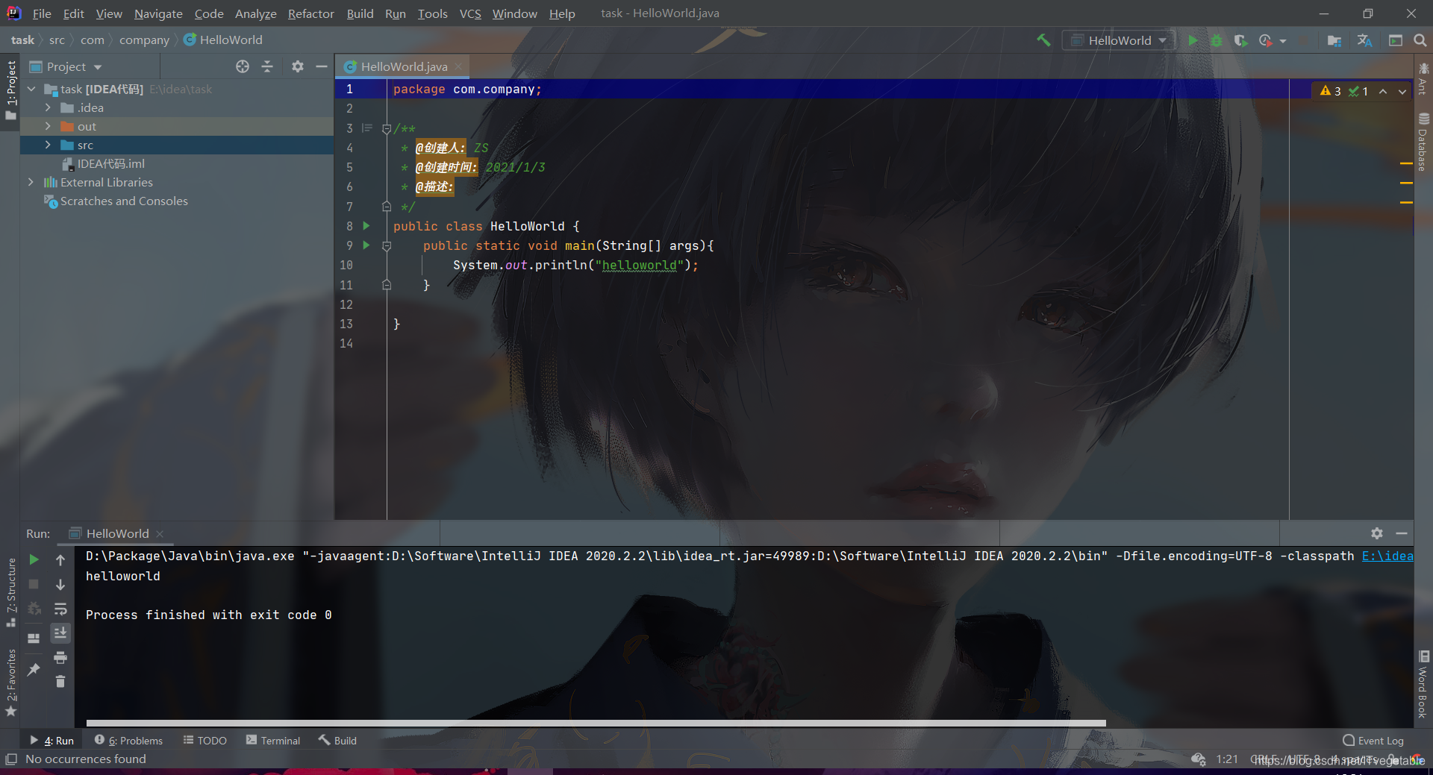Toggle scroll to end in Run console
The width and height of the screenshot is (1433, 775).
coord(60,633)
